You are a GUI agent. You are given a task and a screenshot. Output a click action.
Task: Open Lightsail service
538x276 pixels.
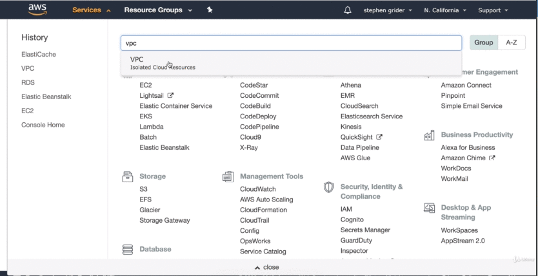152,96
